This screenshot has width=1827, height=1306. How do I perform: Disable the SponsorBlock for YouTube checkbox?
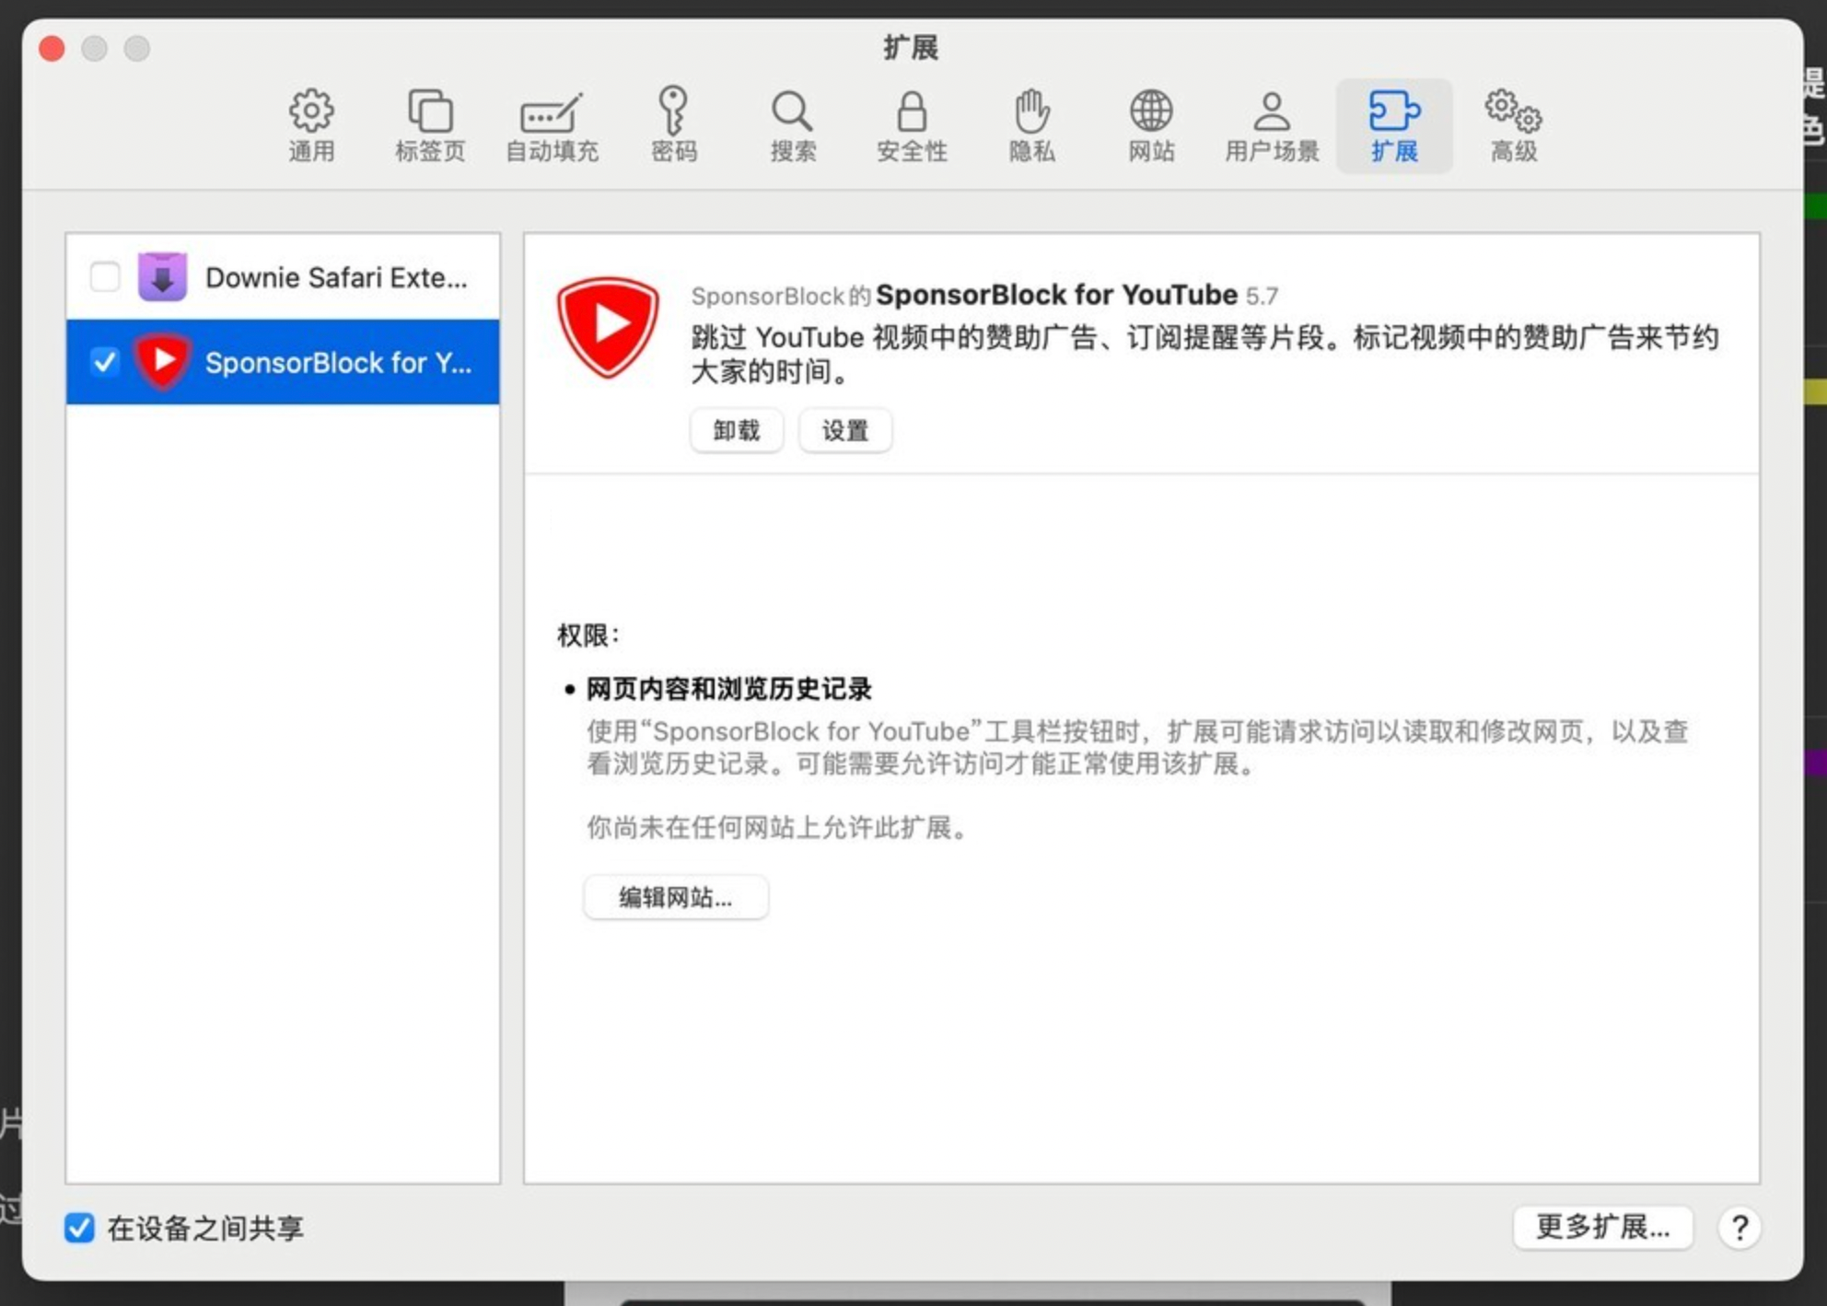(x=105, y=362)
